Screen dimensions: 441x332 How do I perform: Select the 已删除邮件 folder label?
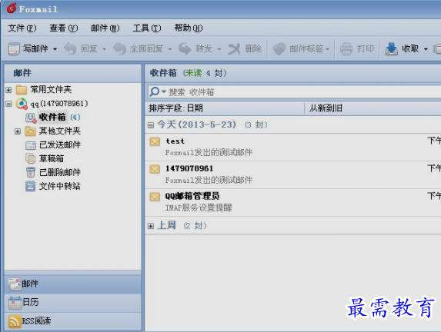tap(60, 172)
